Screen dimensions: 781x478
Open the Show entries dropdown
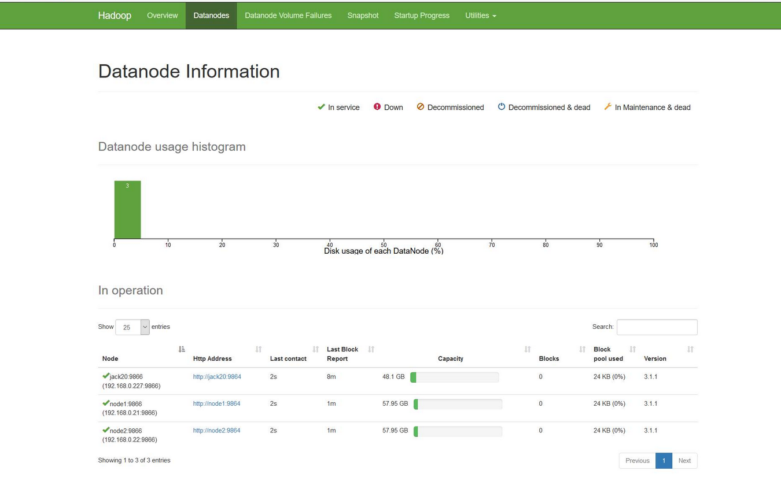[x=132, y=327]
